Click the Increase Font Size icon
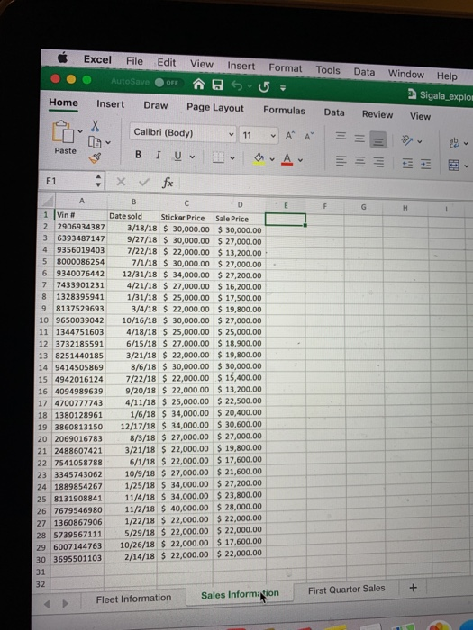The width and height of the screenshot is (473, 630). tap(289, 136)
